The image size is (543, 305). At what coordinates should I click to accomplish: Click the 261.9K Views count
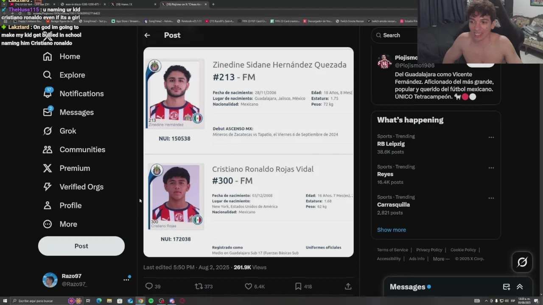tap(250, 267)
